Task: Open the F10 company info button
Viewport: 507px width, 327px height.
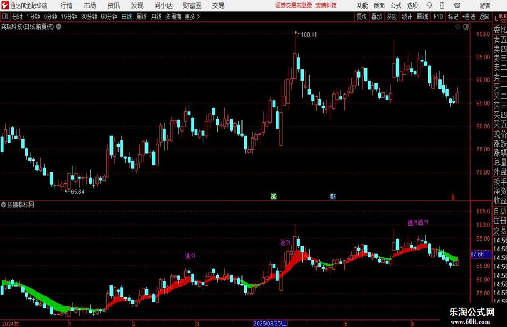Action: pyautogui.click(x=438, y=17)
